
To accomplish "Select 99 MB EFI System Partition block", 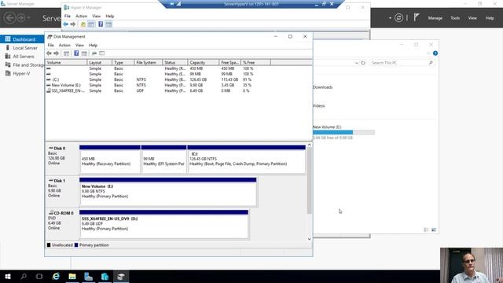I will pos(163,160).
